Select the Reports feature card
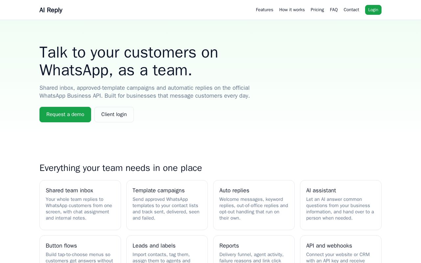Image resolution: width=421 pixels, height=263 pixels. 254,249
